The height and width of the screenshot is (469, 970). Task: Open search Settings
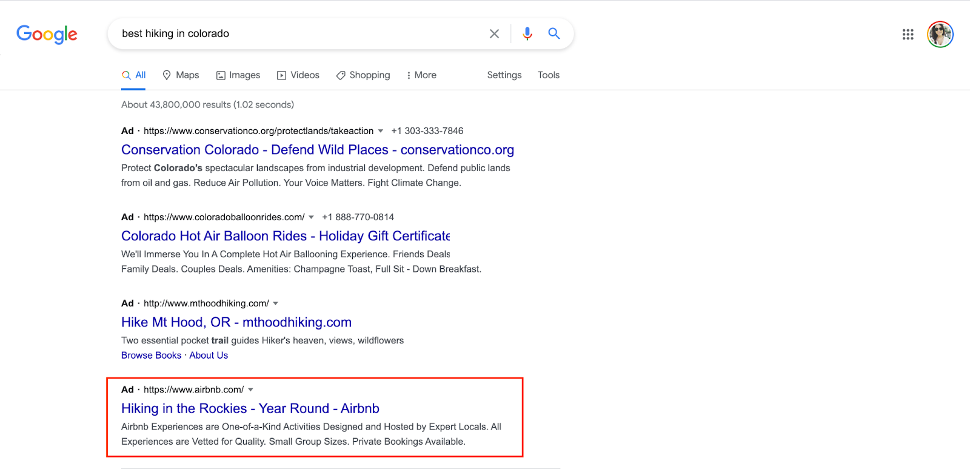[504, 75]
